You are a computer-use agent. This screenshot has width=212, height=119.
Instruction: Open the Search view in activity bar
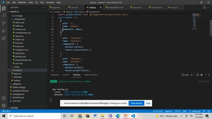[4, 16]
